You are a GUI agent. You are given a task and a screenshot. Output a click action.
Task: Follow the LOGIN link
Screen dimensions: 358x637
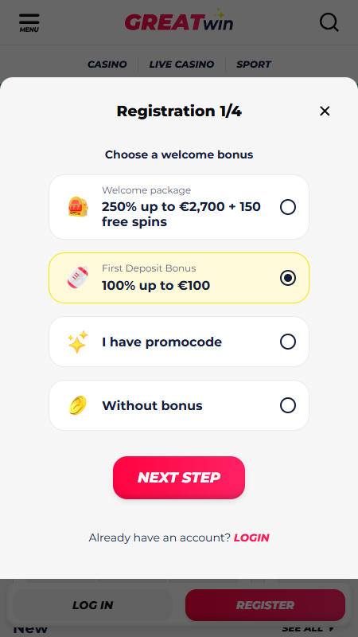point(251,538)
